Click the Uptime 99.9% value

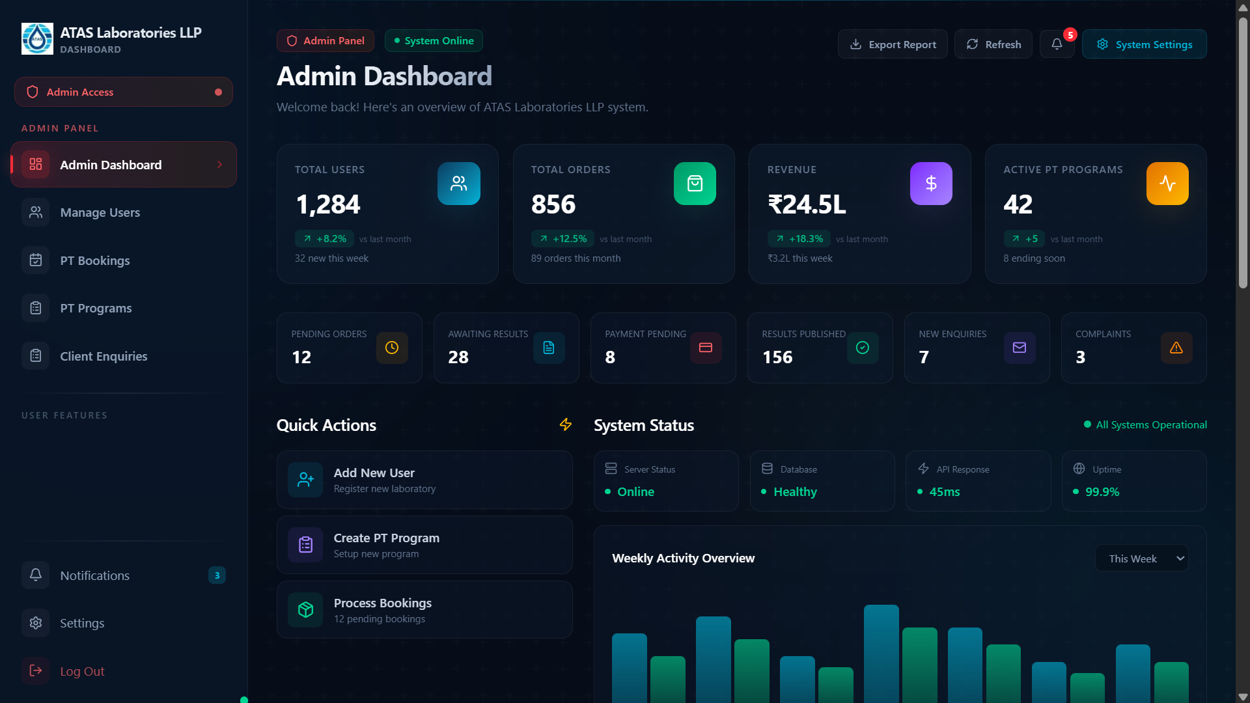pyautogui.click(x=1102, y=491)
